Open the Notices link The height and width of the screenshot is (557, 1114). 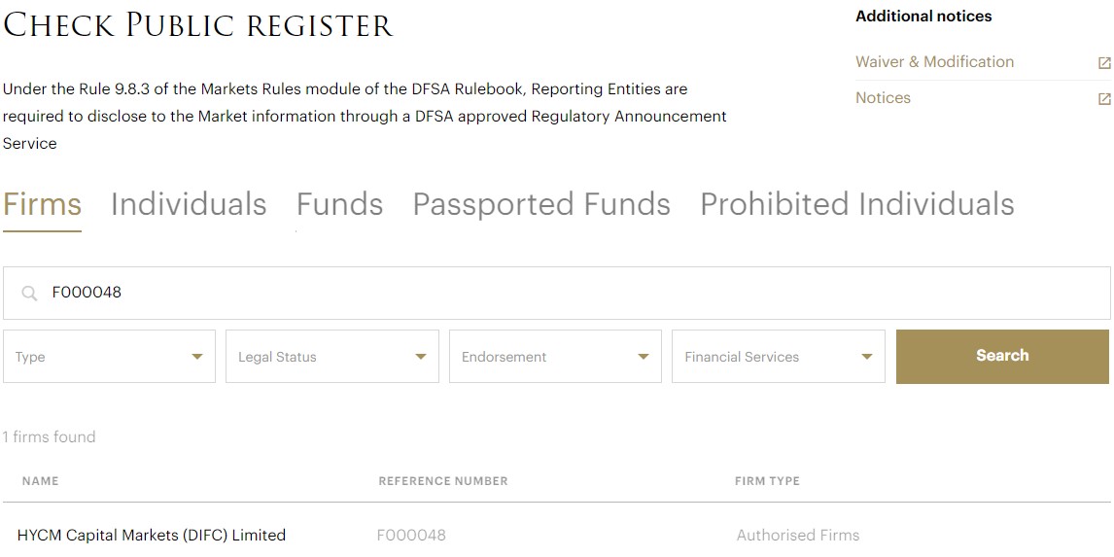coord(883,98)
